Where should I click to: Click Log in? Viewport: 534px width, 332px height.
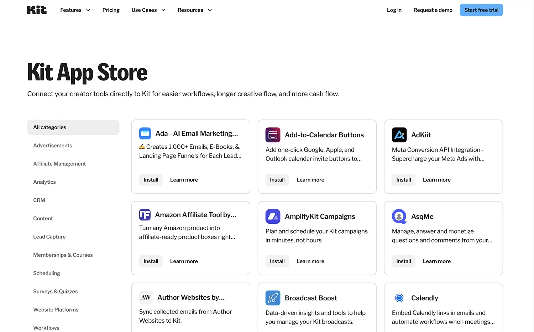pyautogui.click(x=394, y=10)
